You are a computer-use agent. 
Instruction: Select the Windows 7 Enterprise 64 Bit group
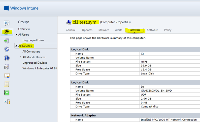(40, 68)
